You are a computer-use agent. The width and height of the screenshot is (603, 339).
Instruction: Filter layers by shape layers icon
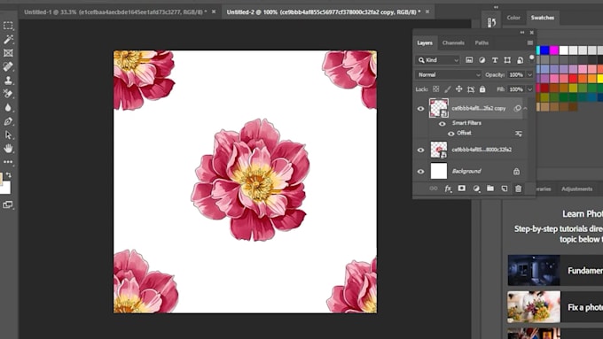point(507,60)
